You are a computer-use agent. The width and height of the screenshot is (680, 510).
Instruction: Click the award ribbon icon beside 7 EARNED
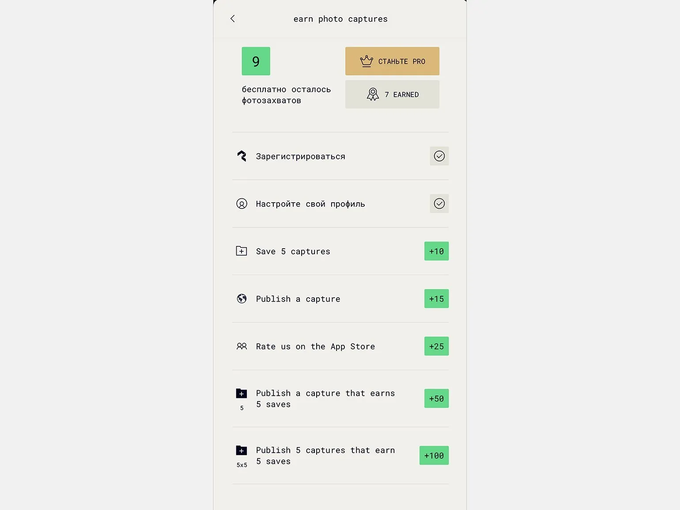click(x=373, y=94)
